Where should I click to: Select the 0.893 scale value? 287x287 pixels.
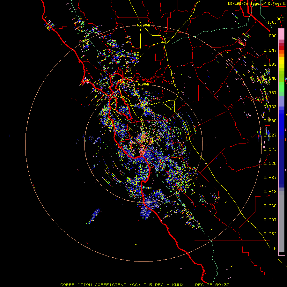(270, 64)
